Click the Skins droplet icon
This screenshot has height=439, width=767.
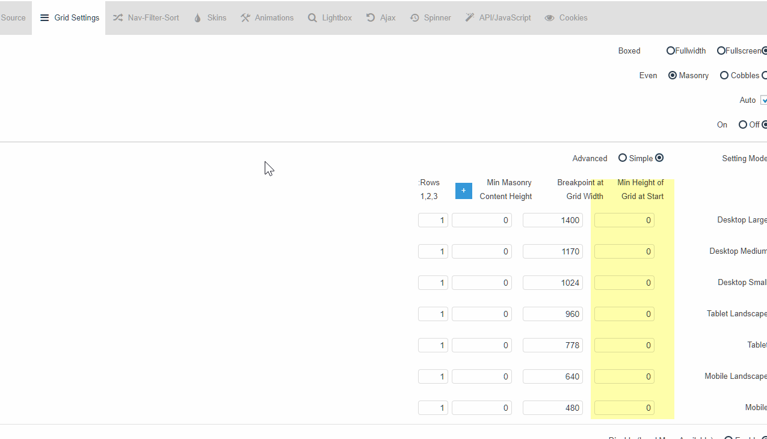197,18
